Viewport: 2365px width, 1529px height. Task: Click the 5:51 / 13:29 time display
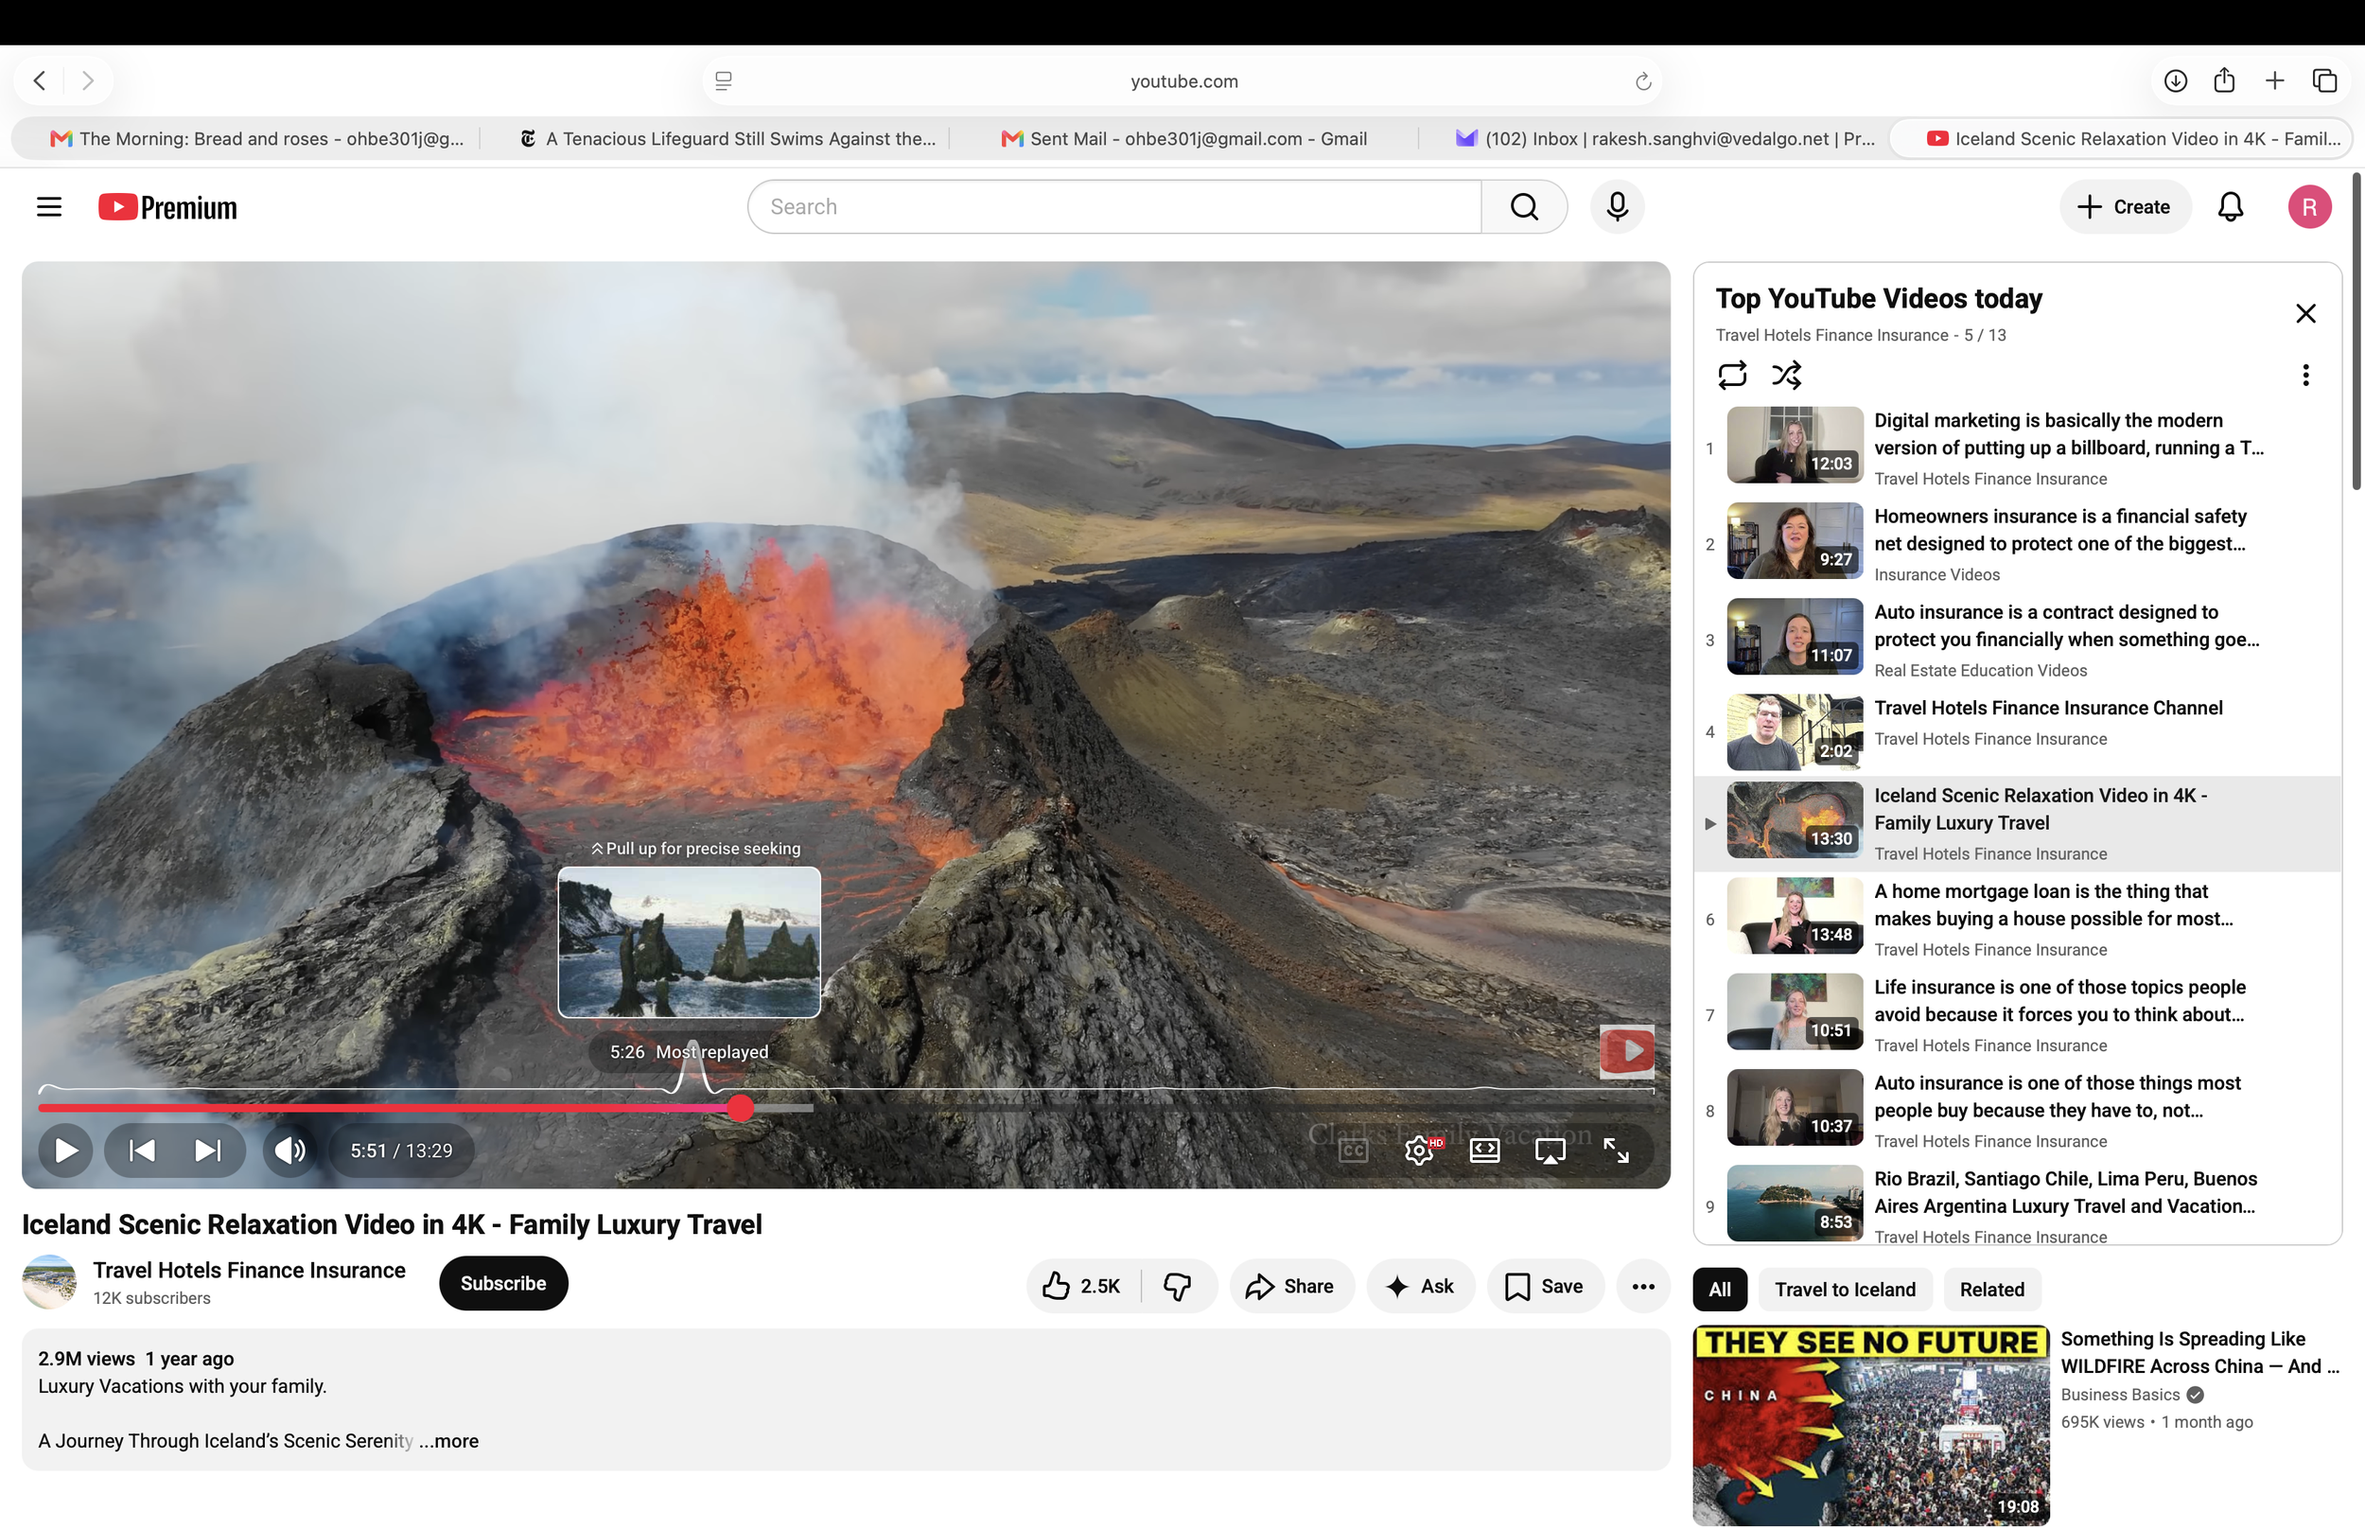coord(401,1151)
